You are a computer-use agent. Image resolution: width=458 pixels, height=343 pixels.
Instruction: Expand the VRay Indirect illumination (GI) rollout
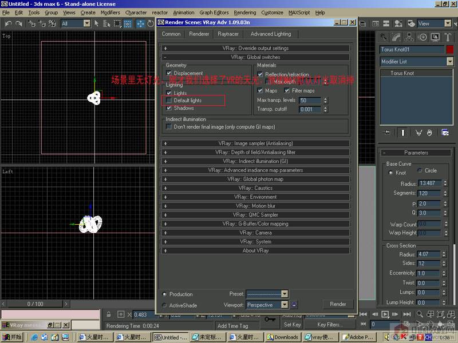pos(255,161)
